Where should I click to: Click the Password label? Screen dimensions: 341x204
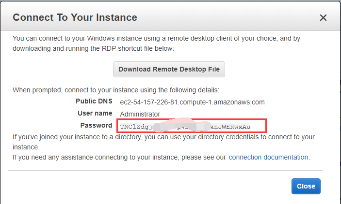point(96,126)
